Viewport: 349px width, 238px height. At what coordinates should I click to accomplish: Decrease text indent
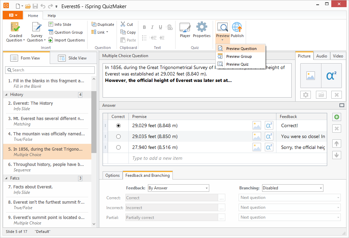[x=154, y=38]
